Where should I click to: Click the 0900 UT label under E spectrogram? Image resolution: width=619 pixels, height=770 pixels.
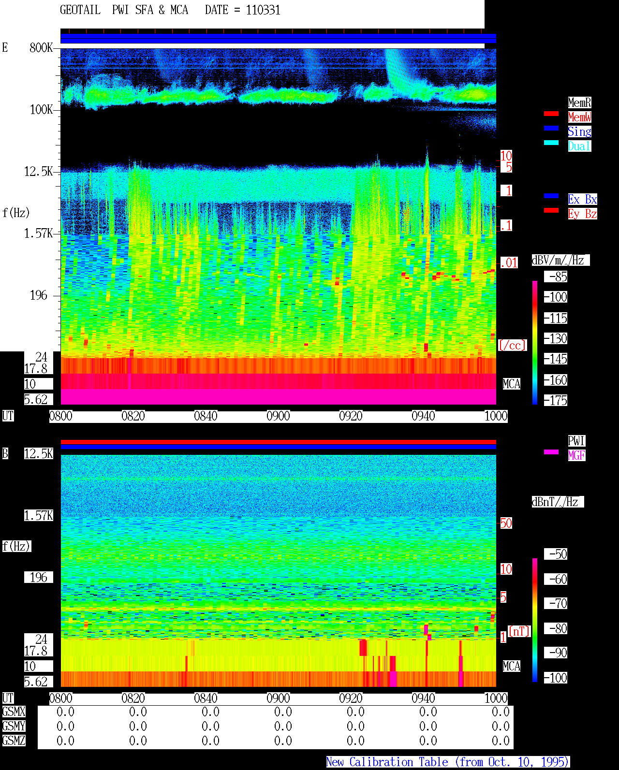click(278, 416)
